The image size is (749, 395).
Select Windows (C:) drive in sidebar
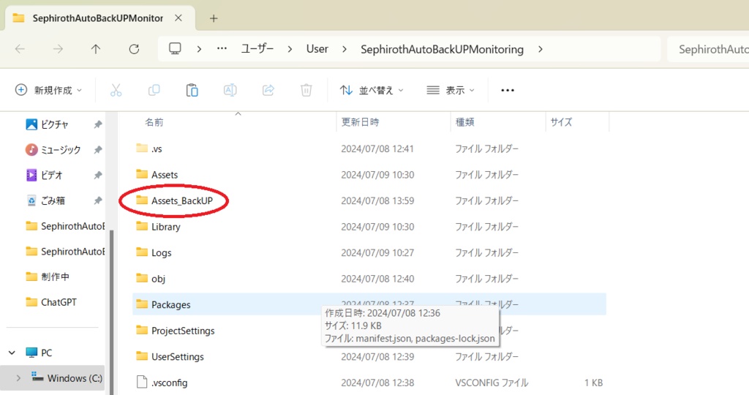75,377
